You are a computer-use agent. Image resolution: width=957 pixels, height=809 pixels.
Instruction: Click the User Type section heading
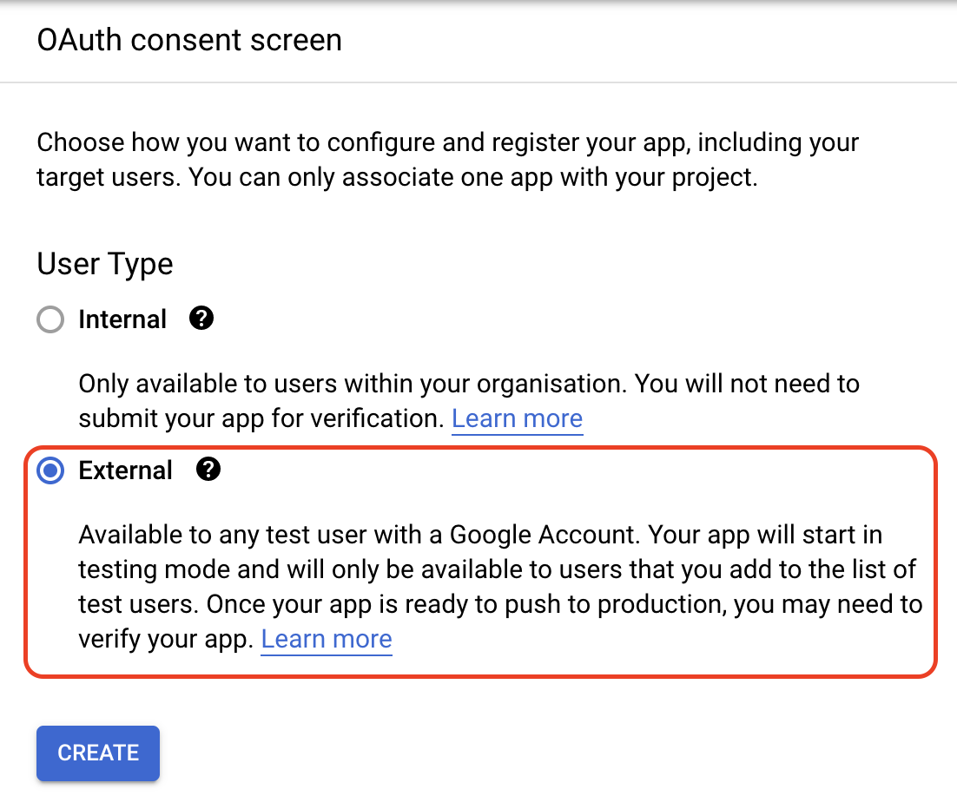click(104, 264)
